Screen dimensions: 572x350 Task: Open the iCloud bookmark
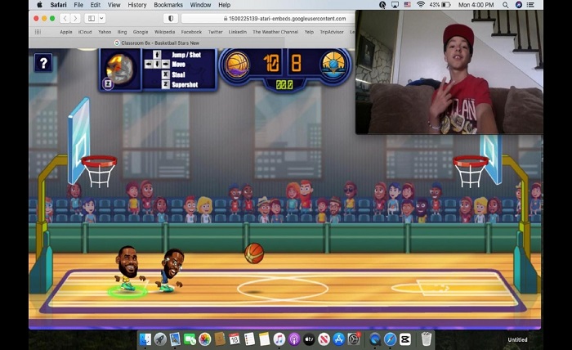point(85,32)
